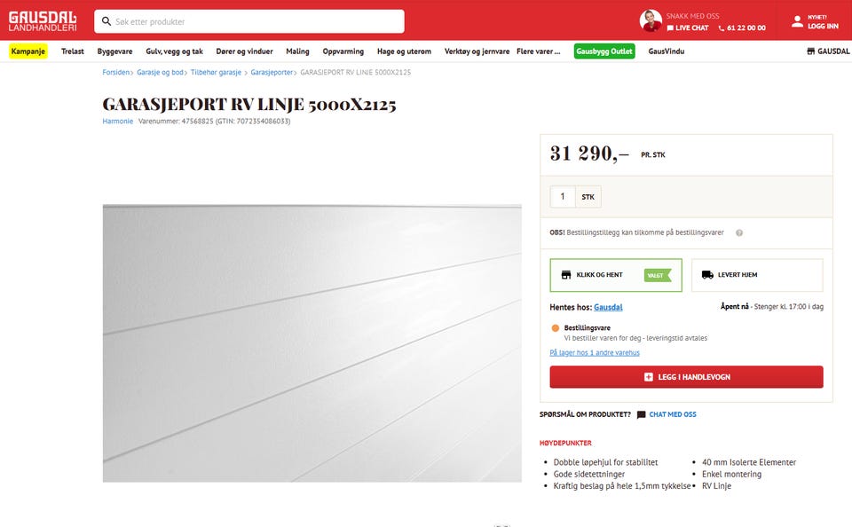The image size is (852, 527).
Task: Click the chat bubble icon
Action: coord(641,414)
